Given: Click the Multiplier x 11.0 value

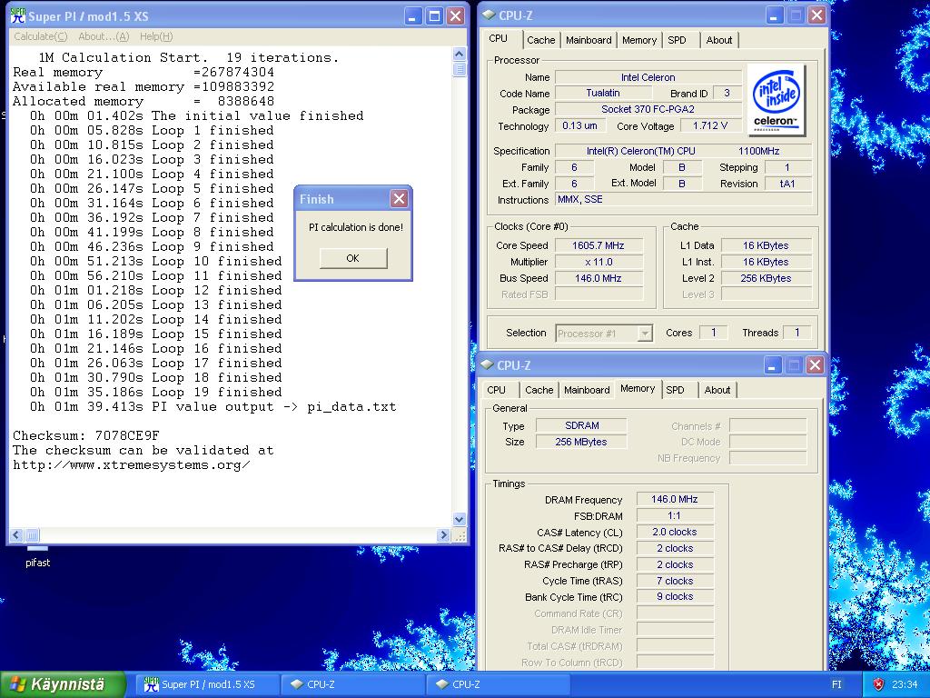Looking at the screenshot, I should coord(598,262).
